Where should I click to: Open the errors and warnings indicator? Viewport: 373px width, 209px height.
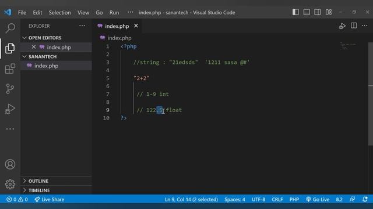pos(17,199)
